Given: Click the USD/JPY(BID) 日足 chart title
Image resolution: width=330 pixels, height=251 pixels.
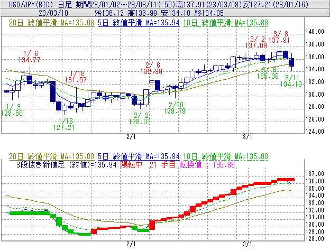Looking at the screenshot, I should (x=33, y=4).
